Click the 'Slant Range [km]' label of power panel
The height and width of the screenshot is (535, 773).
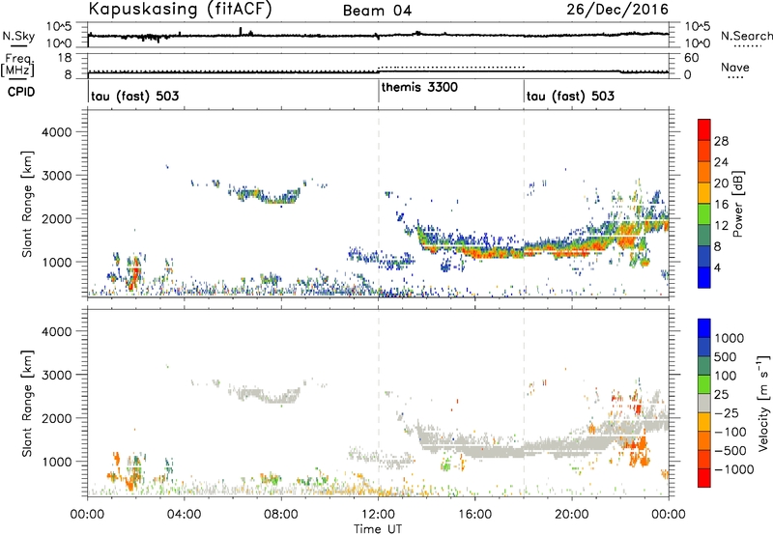click(27, 204)
